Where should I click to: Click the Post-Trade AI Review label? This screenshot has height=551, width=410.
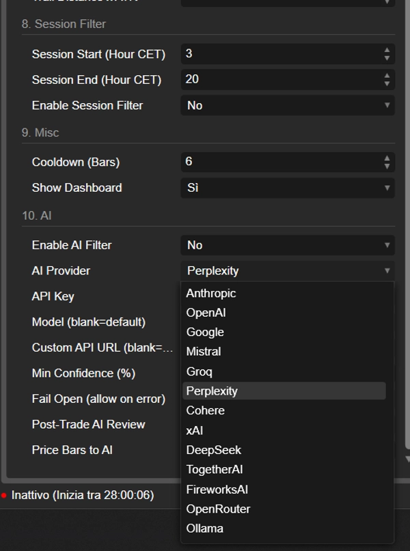pyautogui.click(x=88, y=425)
